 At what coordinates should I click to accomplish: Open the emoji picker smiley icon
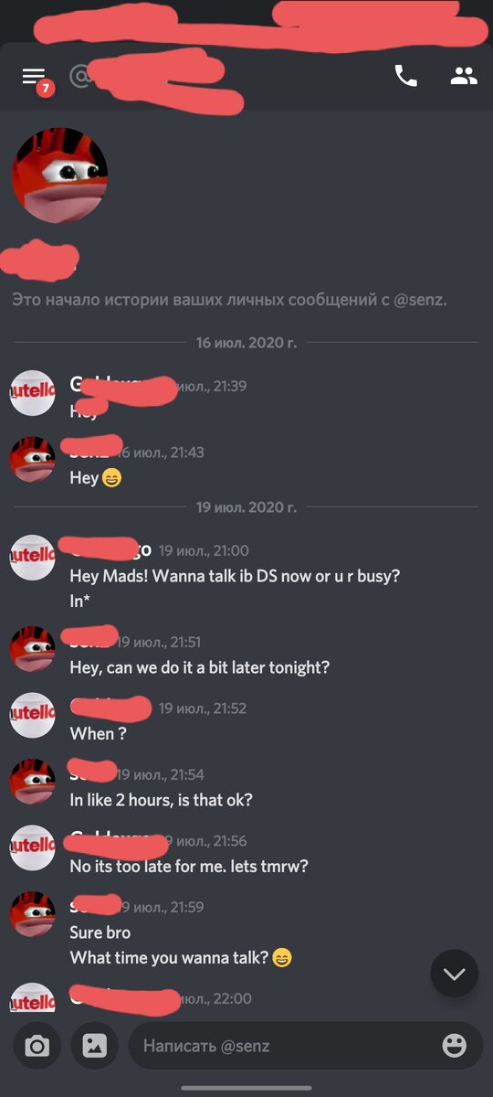pos(454,1046)
